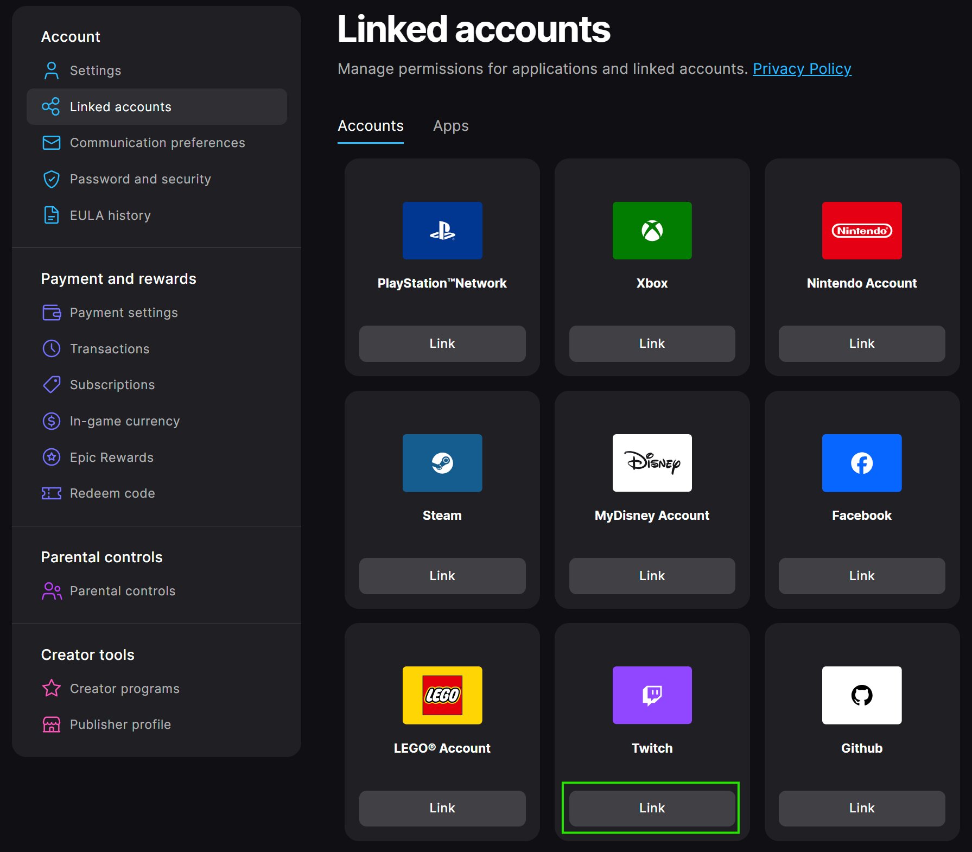Click the Disney logo thumbnail

pos(652,463)
